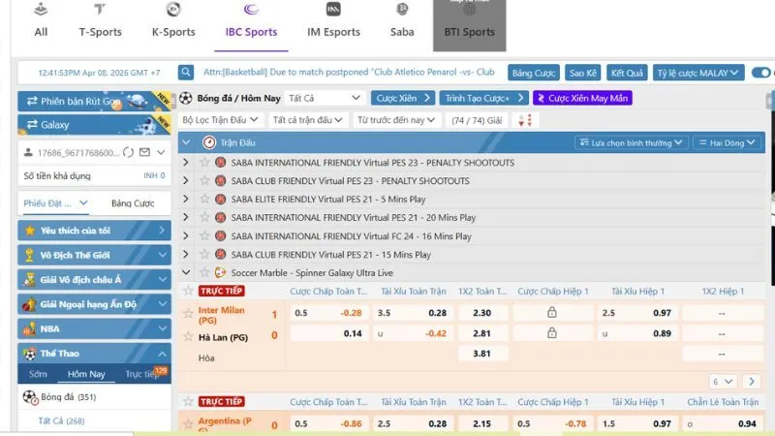Screen dimensions: 775x436
Task: Click the Sao Kê button
Action: pos(583,73)
